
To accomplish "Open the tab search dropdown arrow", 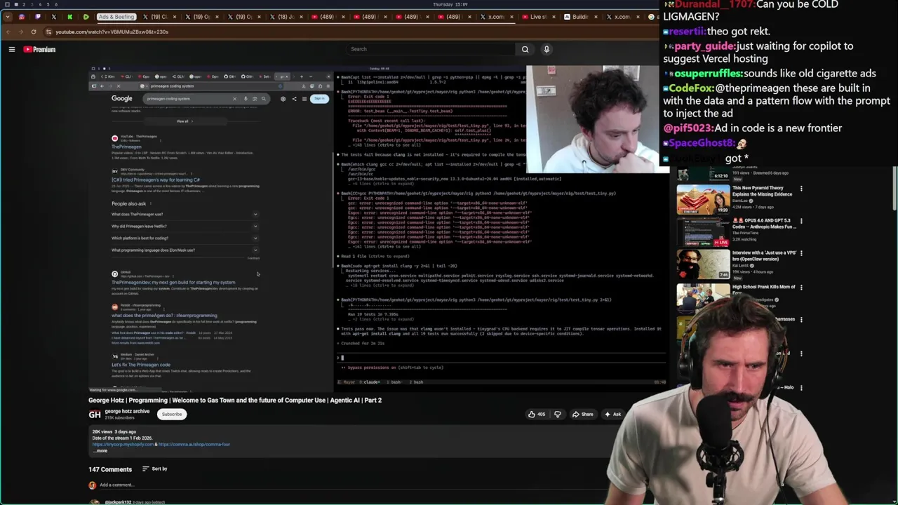I will point(7,17).
